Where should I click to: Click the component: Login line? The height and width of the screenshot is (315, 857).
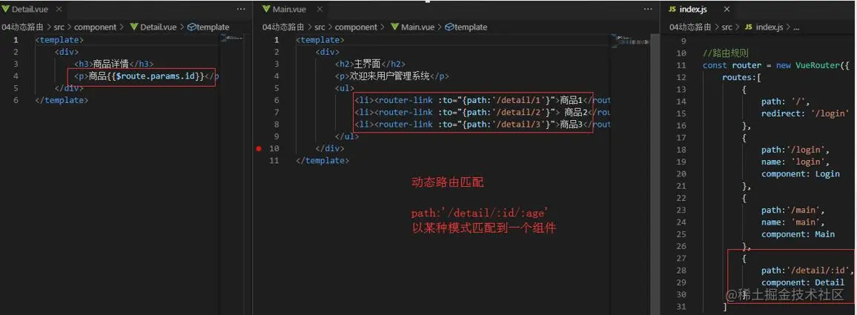tap(801, 173)
